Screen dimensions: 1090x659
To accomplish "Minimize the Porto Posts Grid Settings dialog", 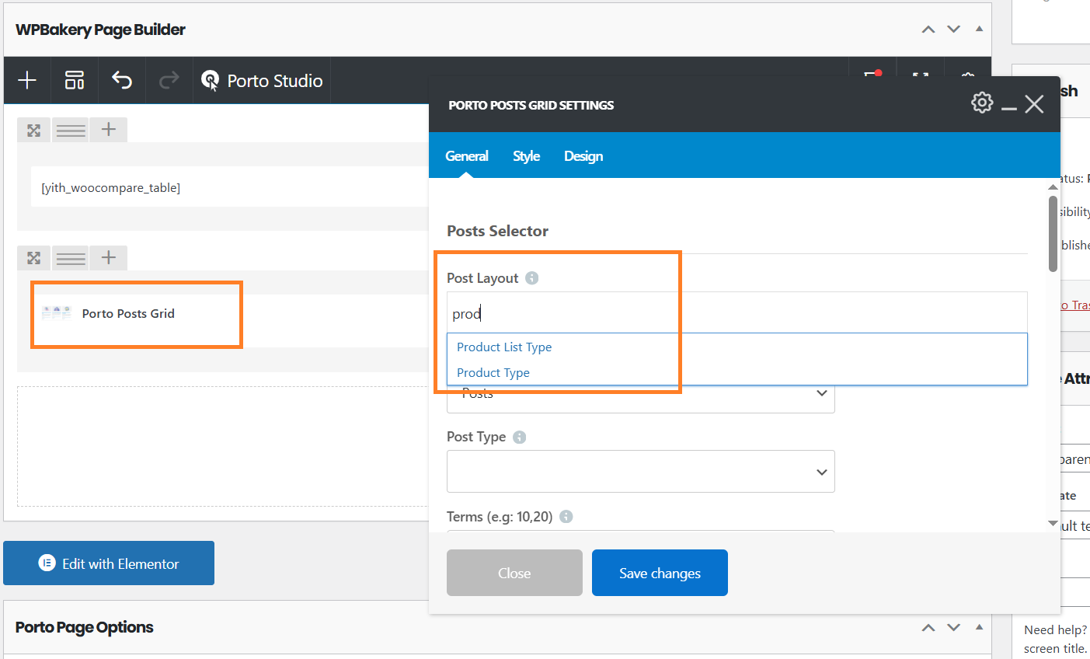I will [1009, 108].
